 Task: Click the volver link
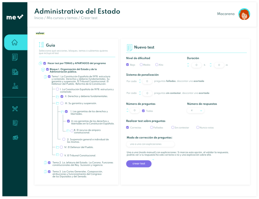40,33
